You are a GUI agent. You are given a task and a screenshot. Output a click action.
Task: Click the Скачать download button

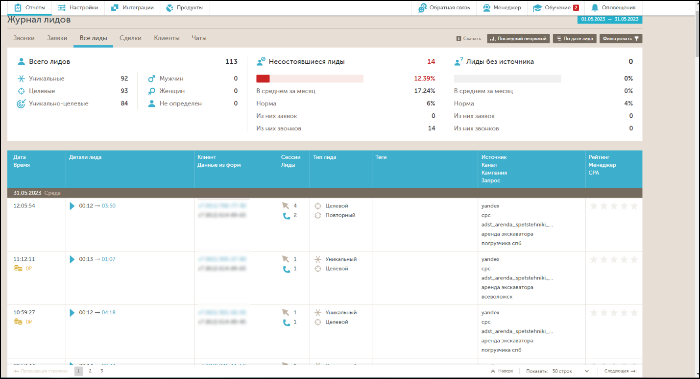click(x=468, y=38)
